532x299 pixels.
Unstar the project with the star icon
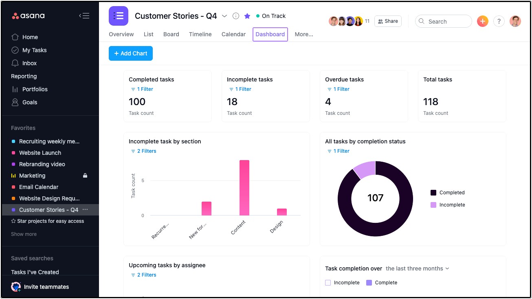247,16
